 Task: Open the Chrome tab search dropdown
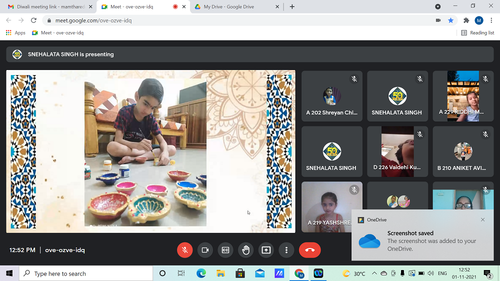click(438, 6)
